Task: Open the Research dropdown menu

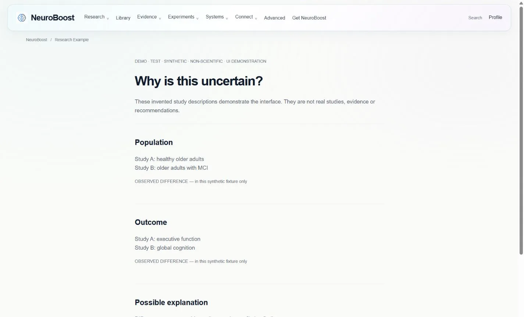Action: point(97,17)
